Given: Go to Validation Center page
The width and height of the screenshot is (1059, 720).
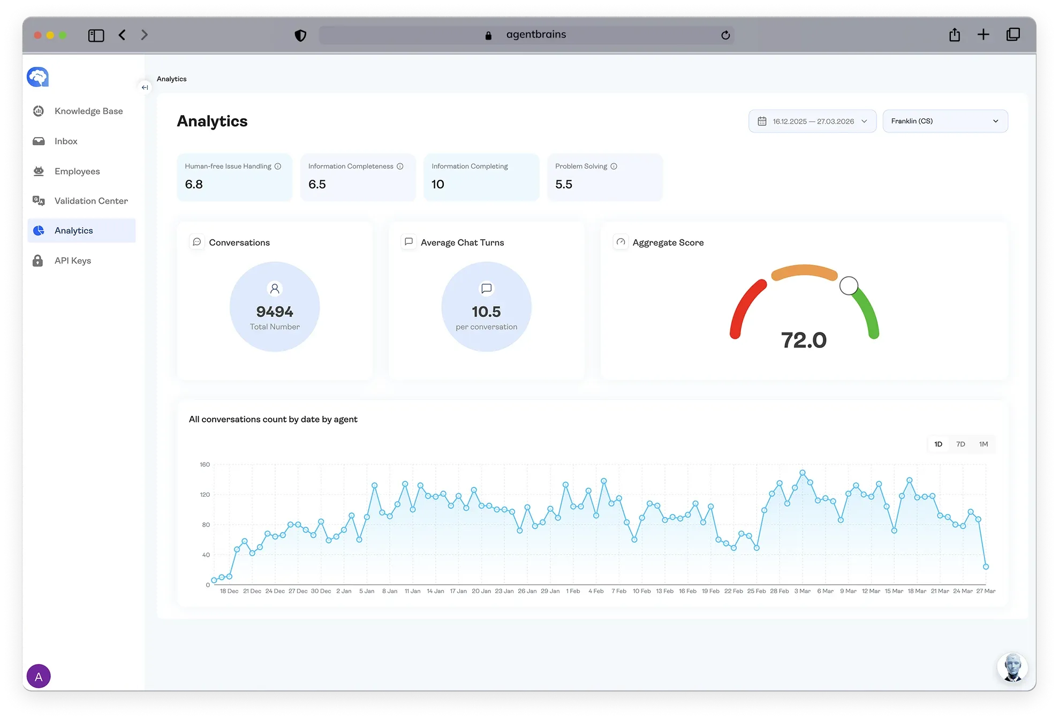Looking at the screenshot, I should [91, 201].
